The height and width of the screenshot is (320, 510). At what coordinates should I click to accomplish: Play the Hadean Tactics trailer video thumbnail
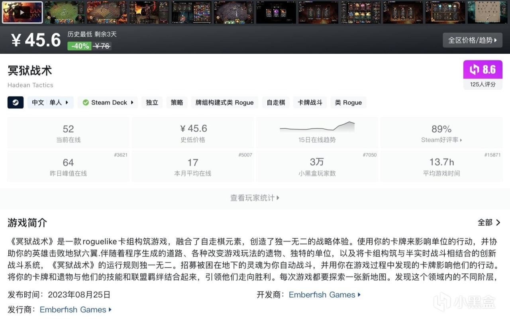click(22, 12)
